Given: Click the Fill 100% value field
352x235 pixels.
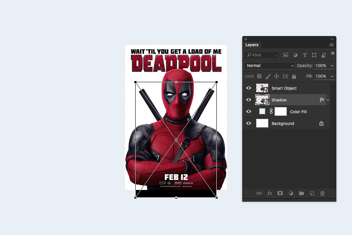Looking at the screenshot, I should click(321, 76).
